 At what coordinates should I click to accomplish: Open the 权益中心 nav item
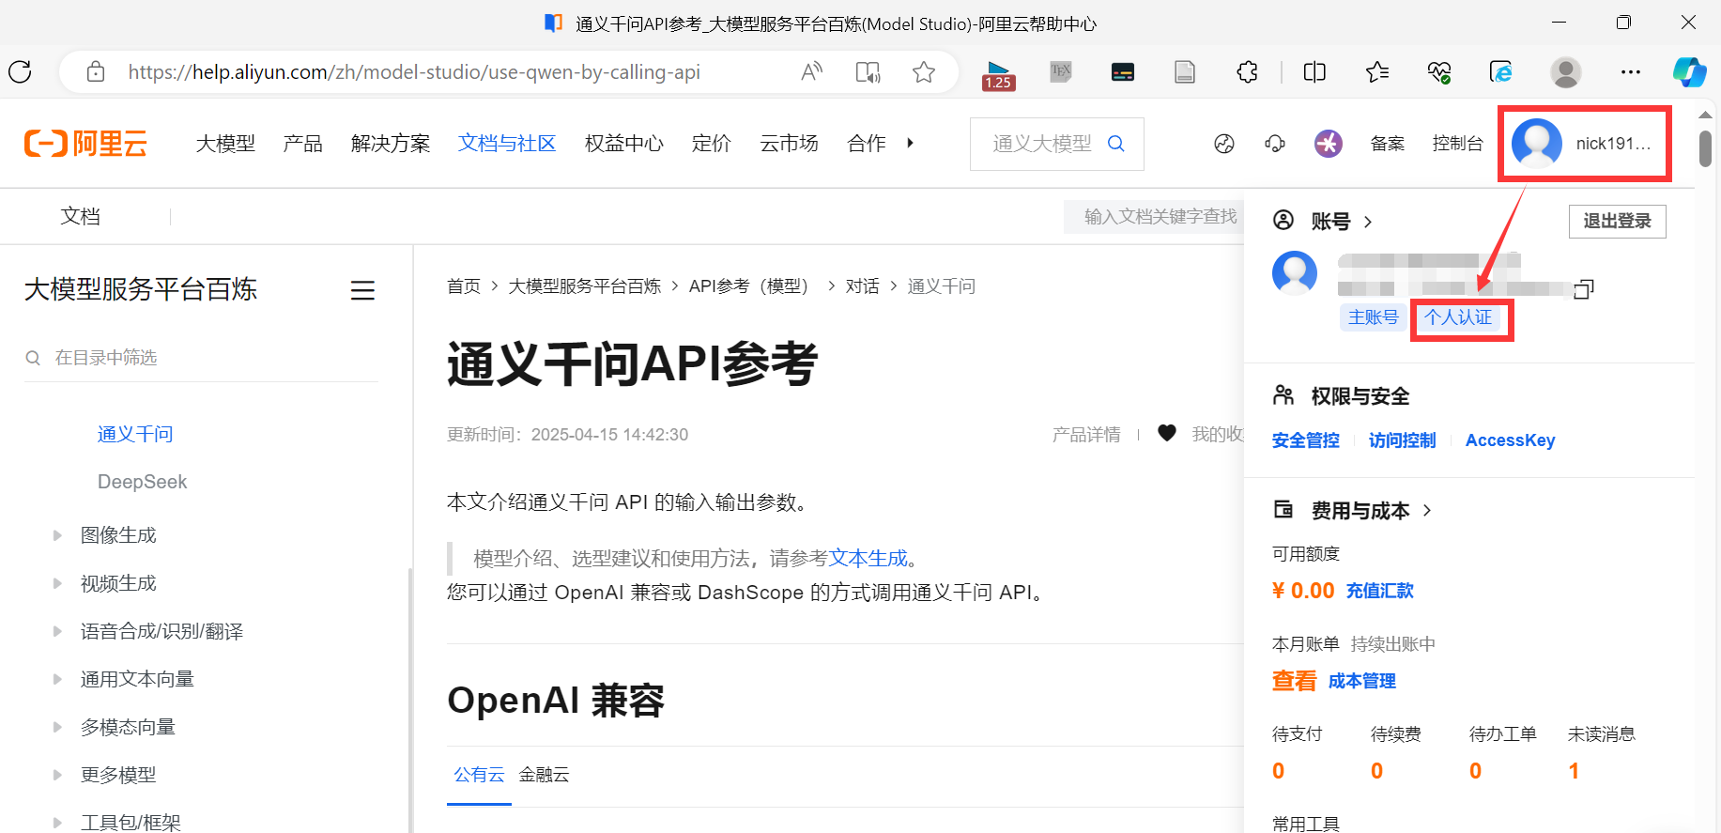point(623,143)
